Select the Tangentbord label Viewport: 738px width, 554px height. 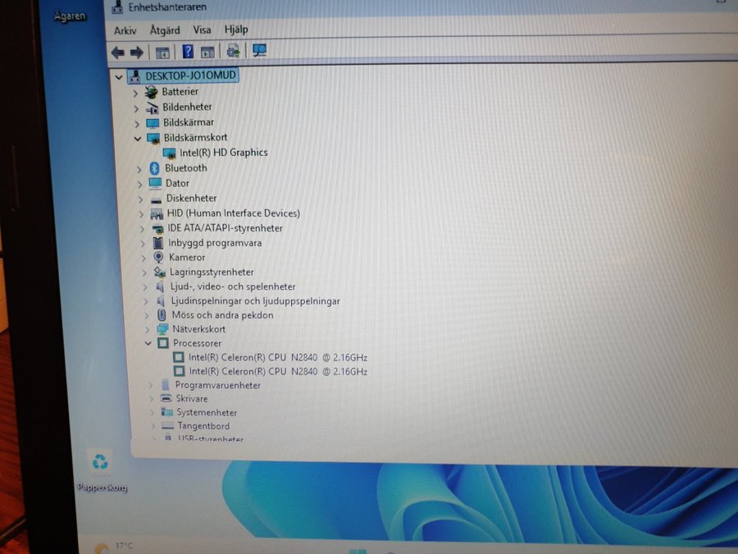[203, 426]
